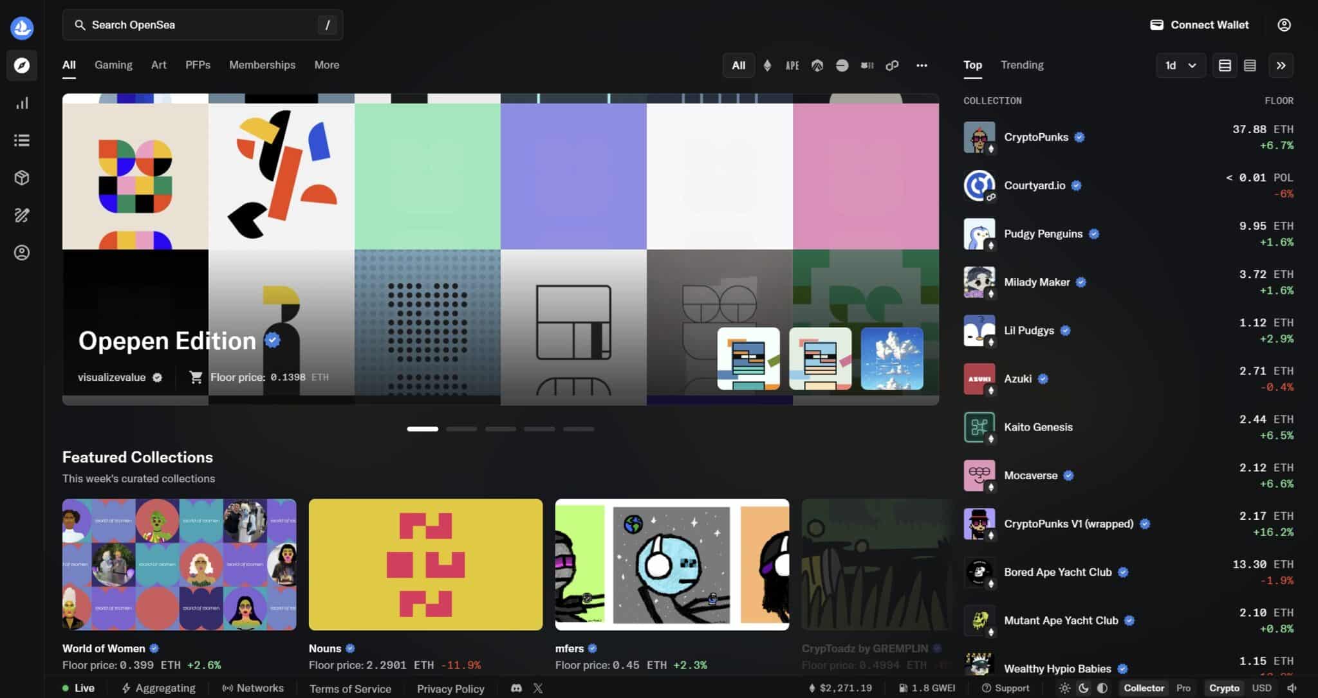Filter collections by the Ethereum chain icon
Screen dimensions: 1318x698
coord(766,65)
